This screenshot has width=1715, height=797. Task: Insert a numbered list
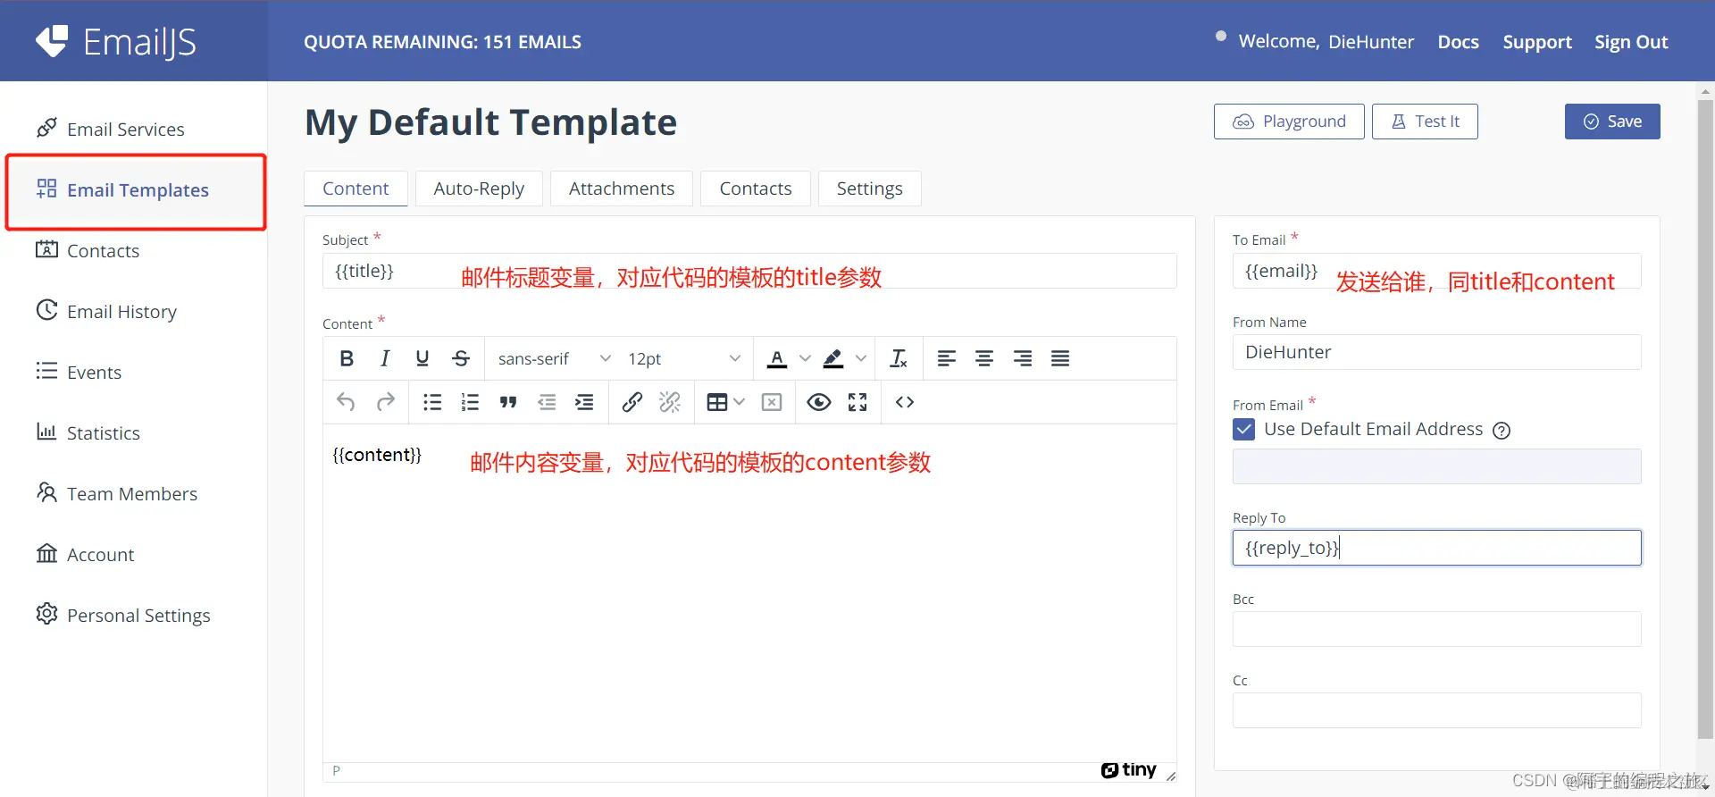[470, 402]
